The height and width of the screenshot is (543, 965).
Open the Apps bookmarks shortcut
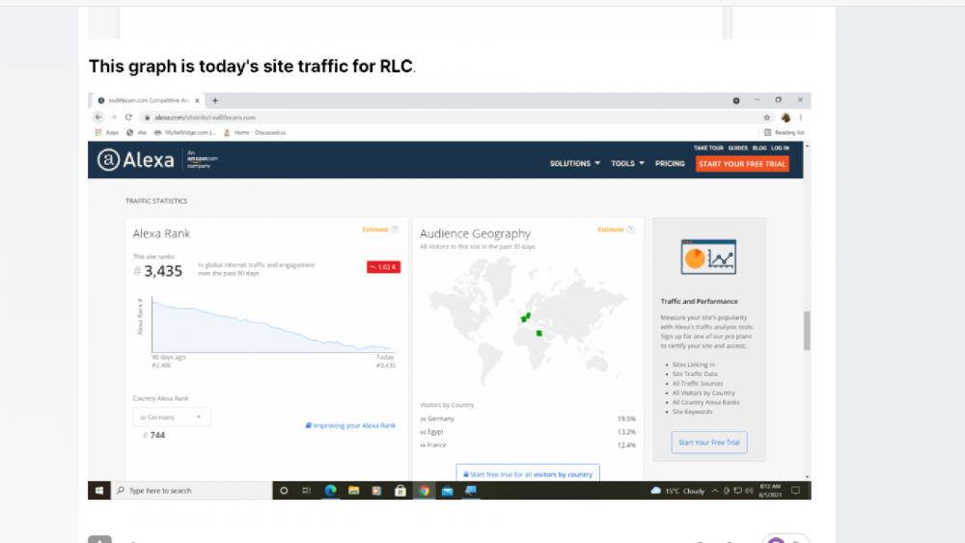106,132
